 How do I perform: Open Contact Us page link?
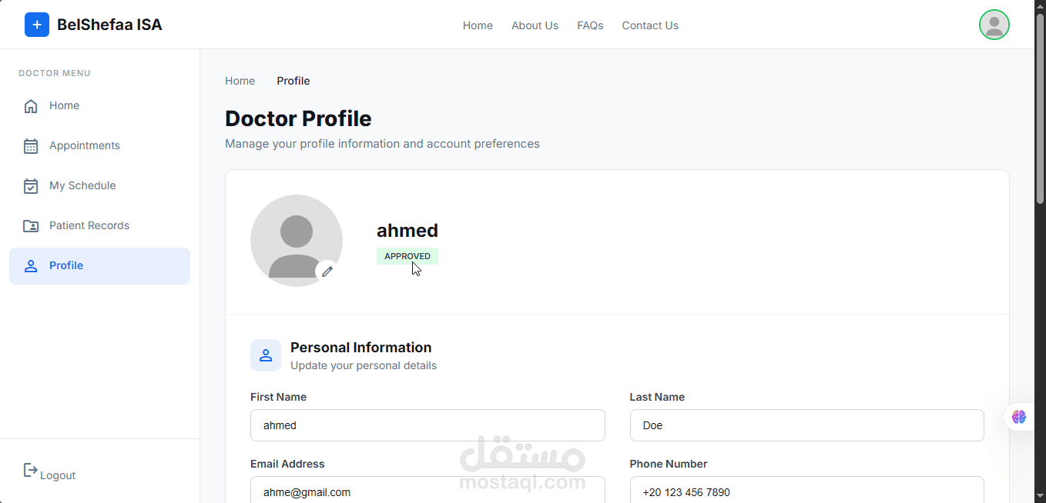click(650, 25)
